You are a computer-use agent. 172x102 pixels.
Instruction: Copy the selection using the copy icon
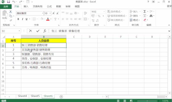[11, 16]
